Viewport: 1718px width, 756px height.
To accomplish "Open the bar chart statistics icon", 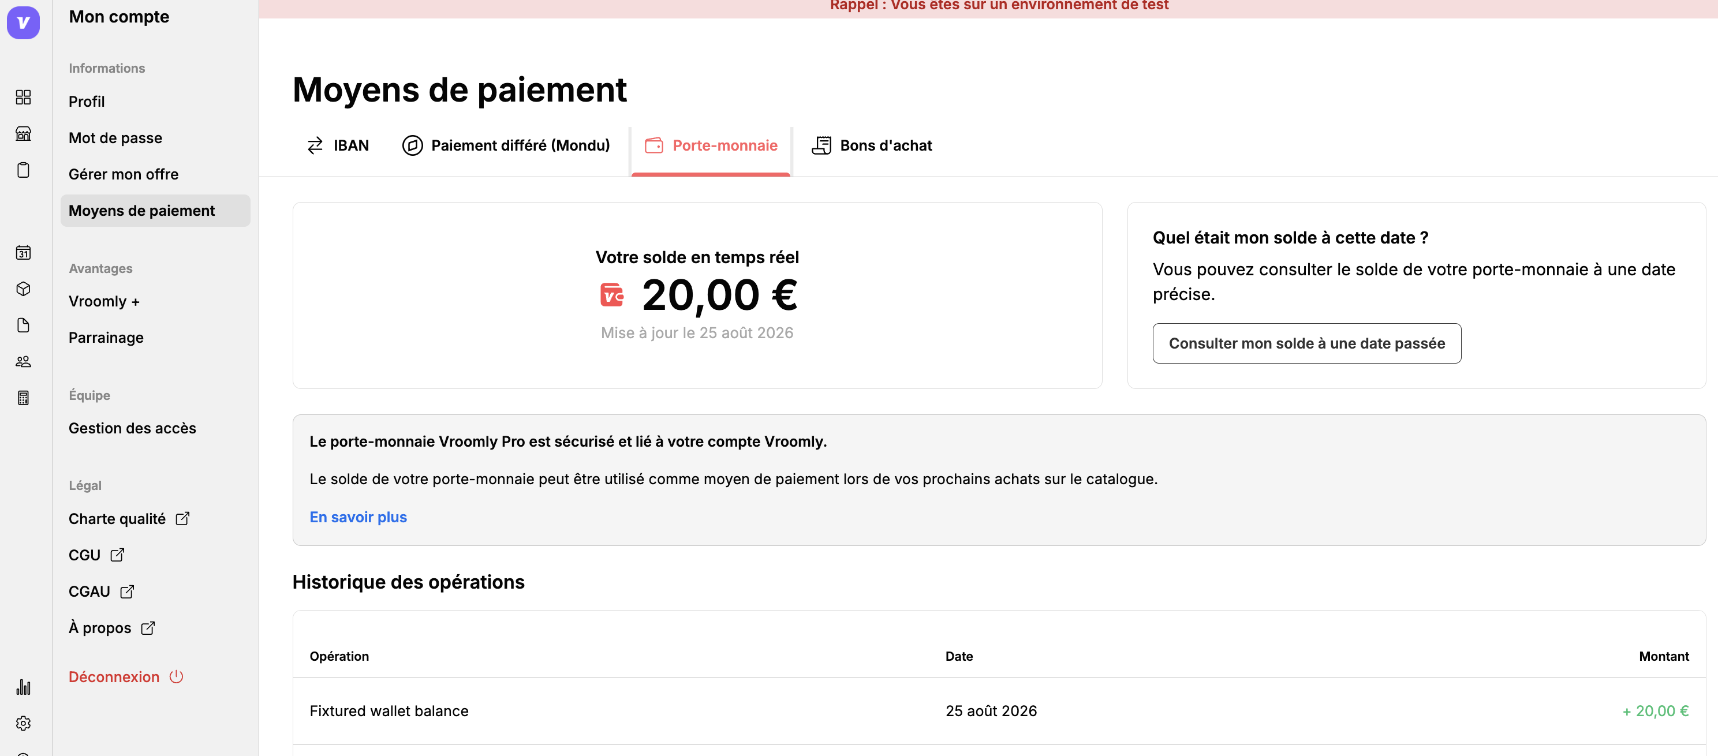I will pyautogui.click(x=23, y=687).
